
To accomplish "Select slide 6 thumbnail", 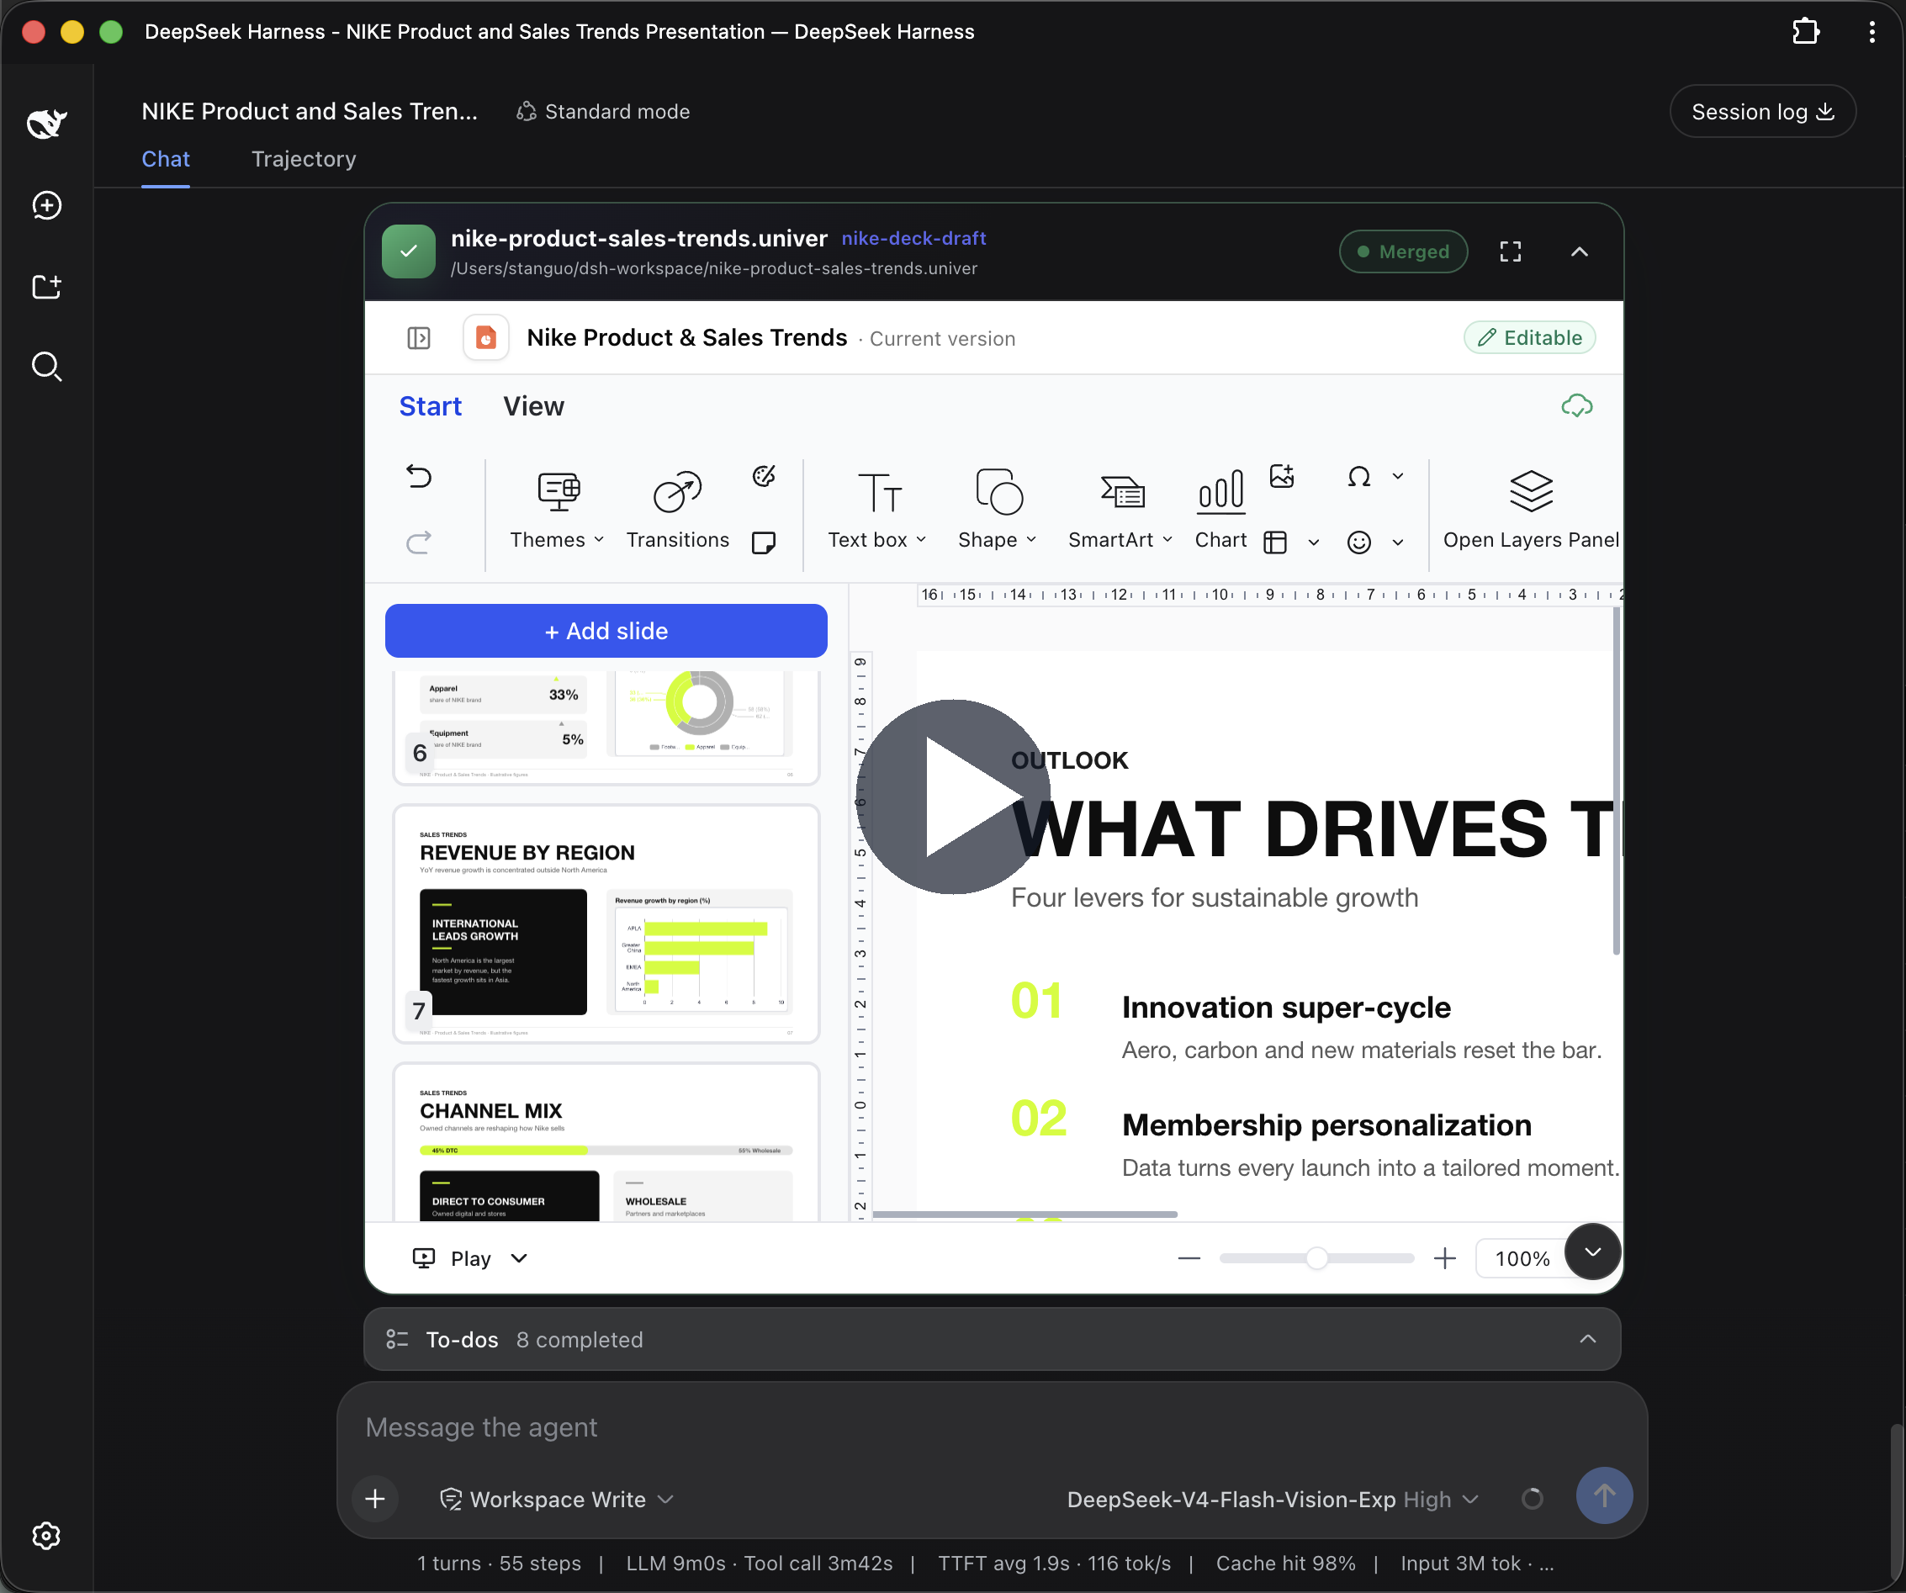I will [606, 728].
